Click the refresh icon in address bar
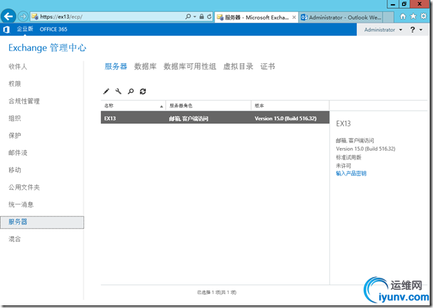433x308 pixels. [x=209, y=17]
